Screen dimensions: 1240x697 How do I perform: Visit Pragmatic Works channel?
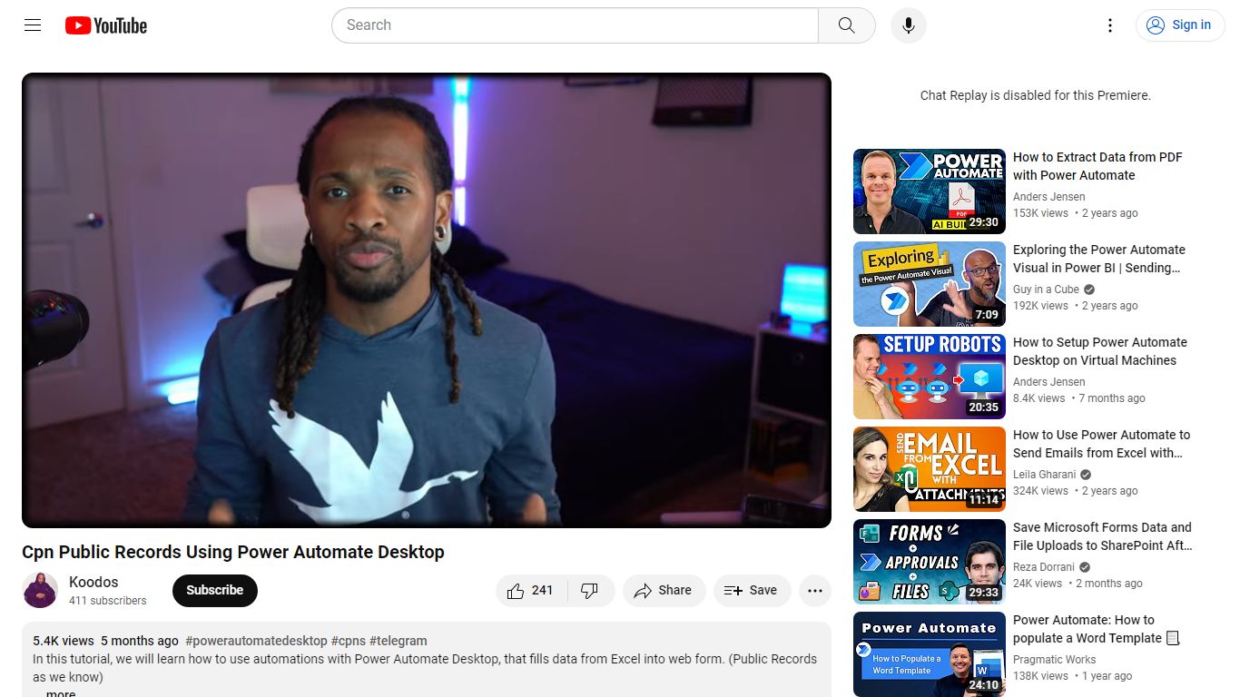pos(1055,660)
